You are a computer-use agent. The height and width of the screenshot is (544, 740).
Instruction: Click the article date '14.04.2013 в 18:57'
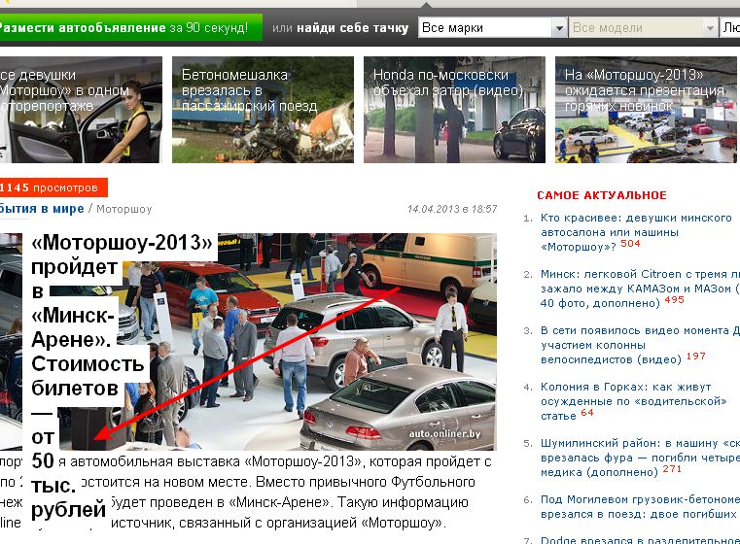click(452, 209)
